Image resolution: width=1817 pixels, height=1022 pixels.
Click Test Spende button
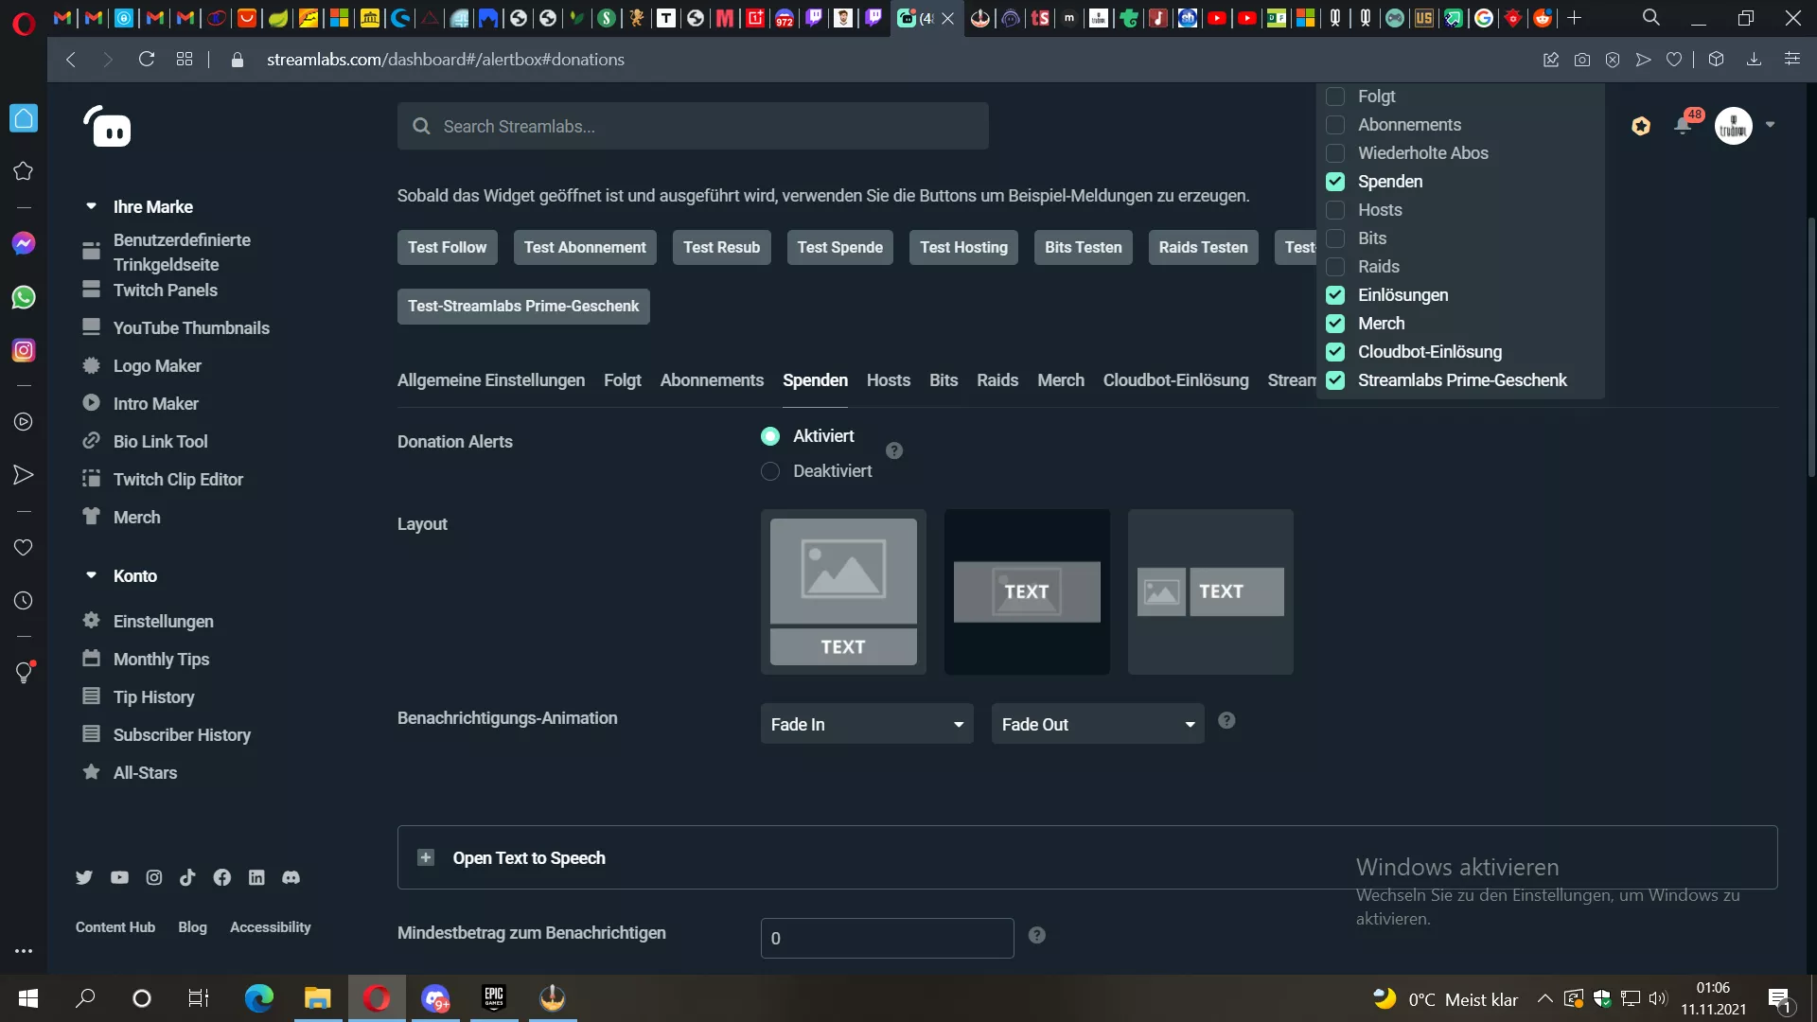(839, 246)
